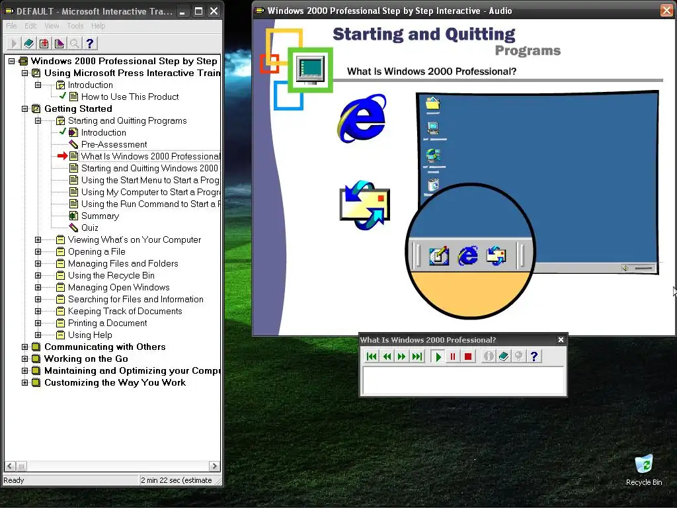
Task: Click the horizontal scrollbar thumb in tree pane
Action: click(21, 466)
